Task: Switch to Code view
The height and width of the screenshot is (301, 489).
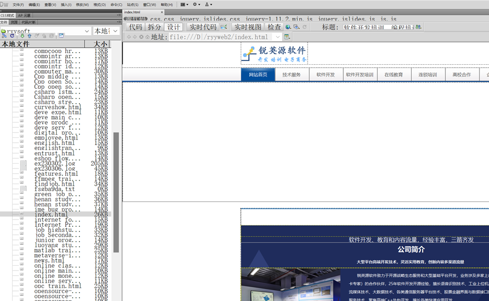Action: 135,27
